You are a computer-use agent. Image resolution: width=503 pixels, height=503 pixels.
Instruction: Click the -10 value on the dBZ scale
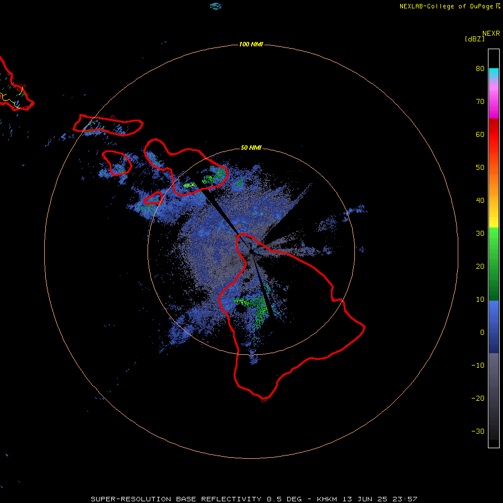click(478, 366)
